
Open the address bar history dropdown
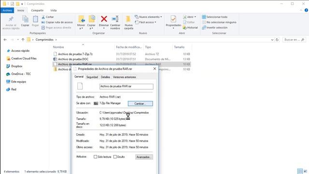click(272, 40)
